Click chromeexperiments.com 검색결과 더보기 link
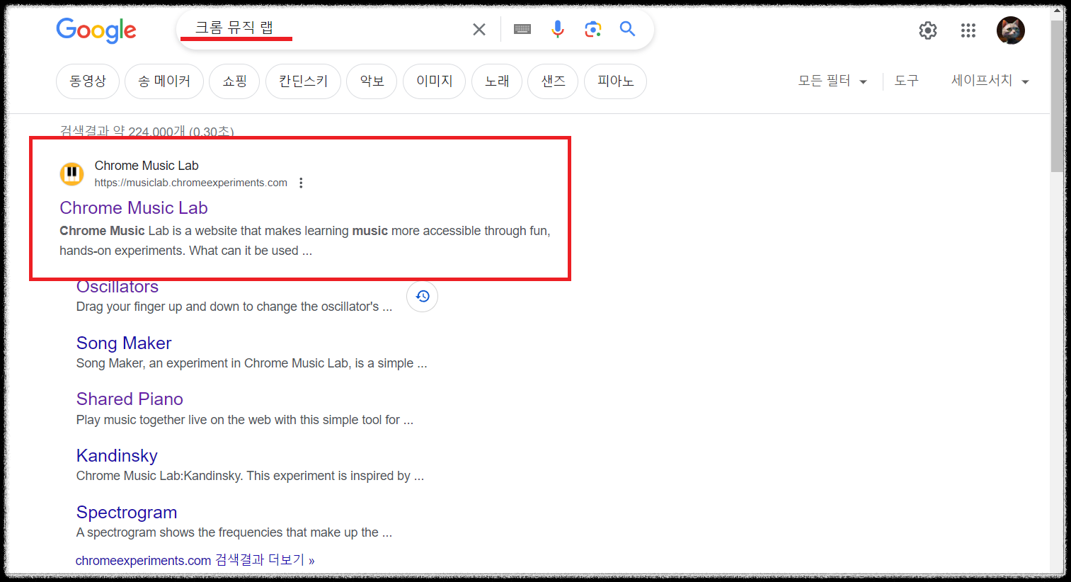Screen dimensions: 1071x582 (195, 560)
